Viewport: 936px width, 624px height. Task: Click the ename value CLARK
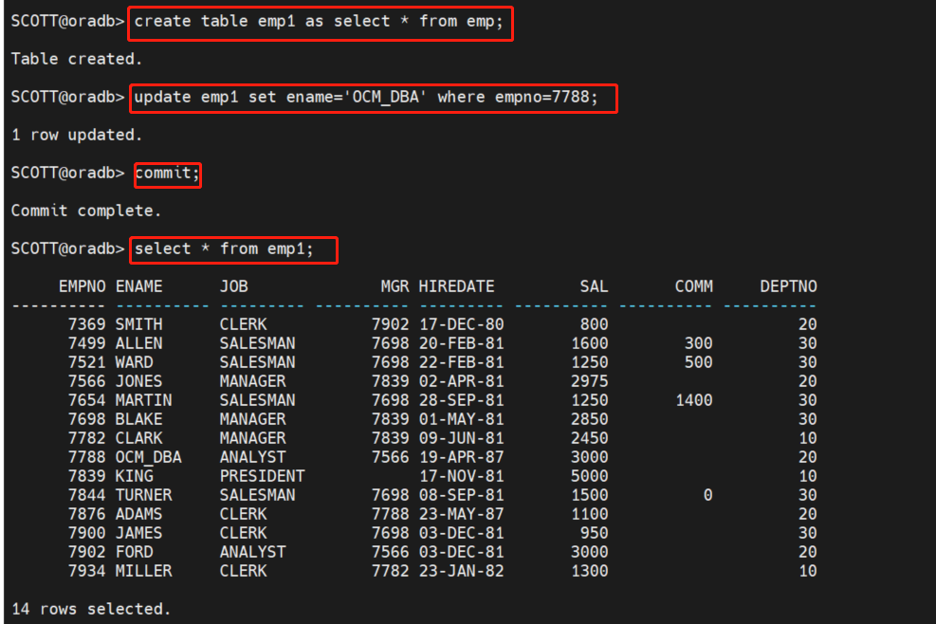tap(138, 438)
